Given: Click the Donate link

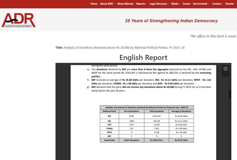Looking at the screenshot, I should coord(230,4).
